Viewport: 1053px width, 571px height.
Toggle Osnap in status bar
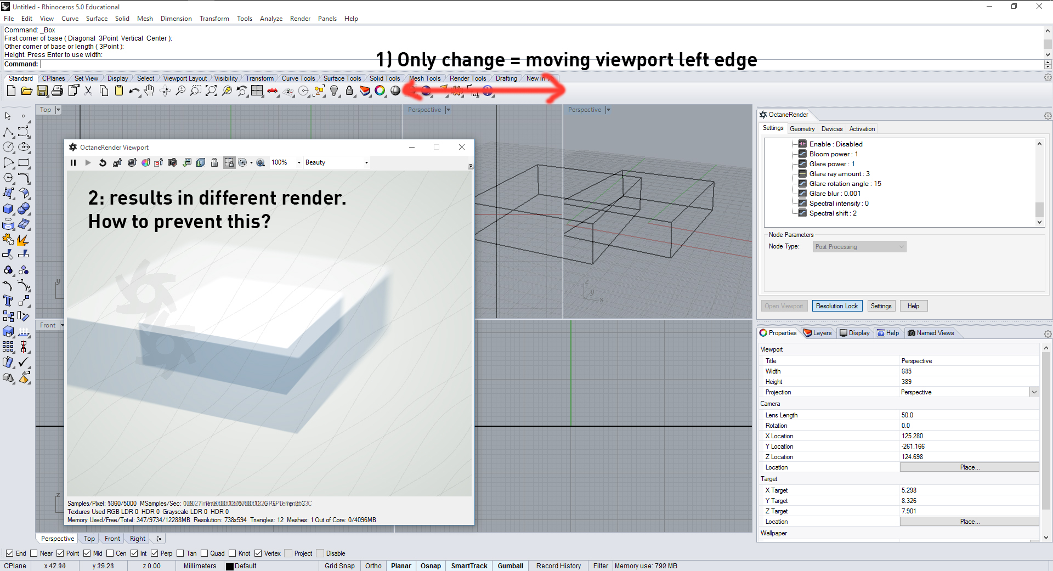431,566
